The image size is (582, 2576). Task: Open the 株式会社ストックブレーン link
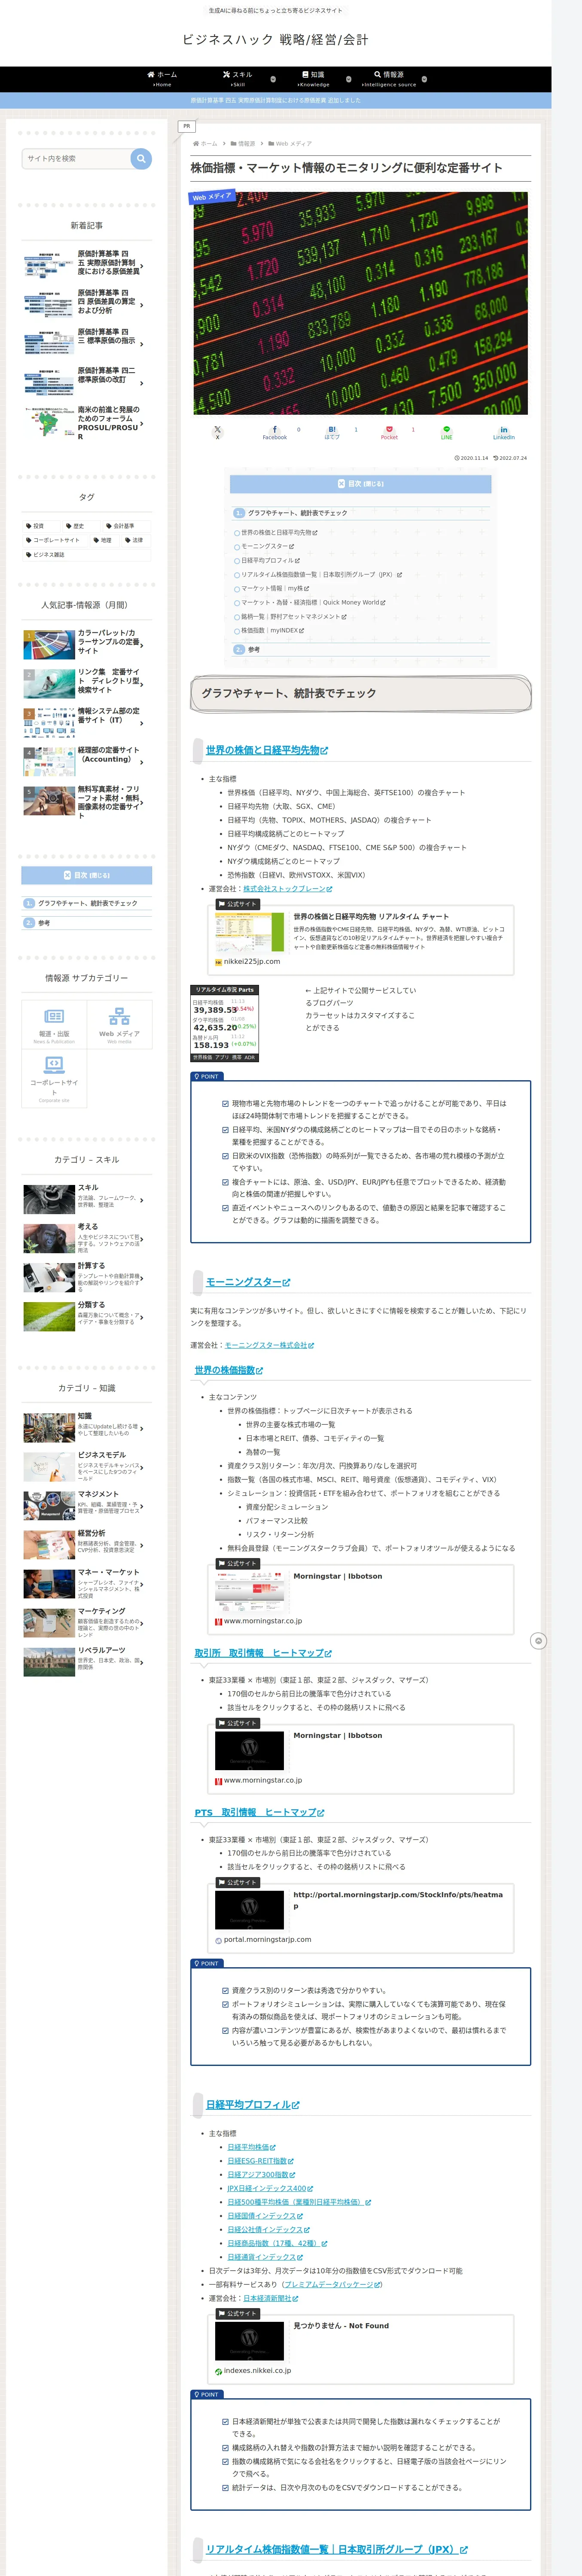click(x=288, y=889)
